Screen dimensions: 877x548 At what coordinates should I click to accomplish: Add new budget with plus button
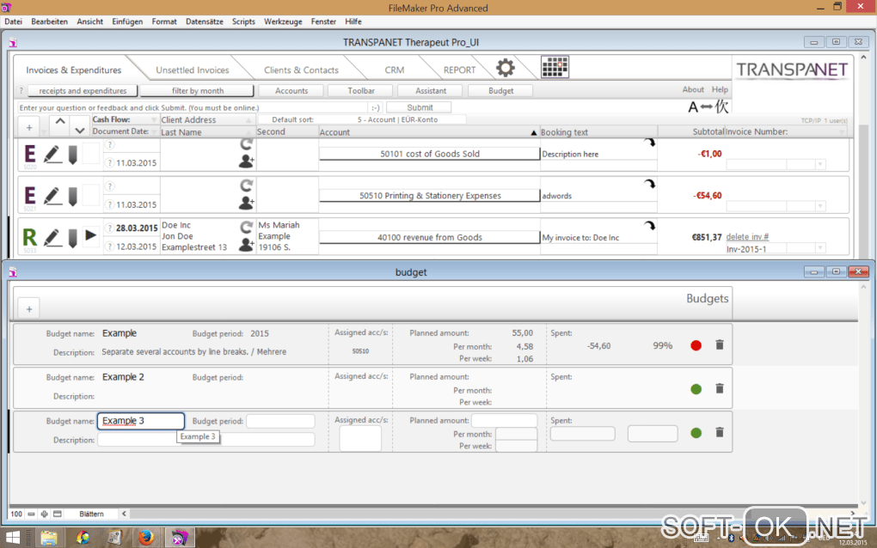[29, 309]
